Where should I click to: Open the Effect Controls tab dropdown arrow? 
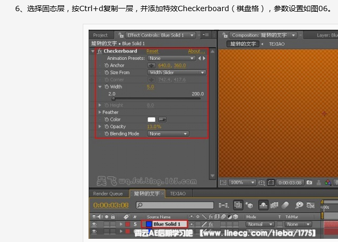tap(192, 35)
